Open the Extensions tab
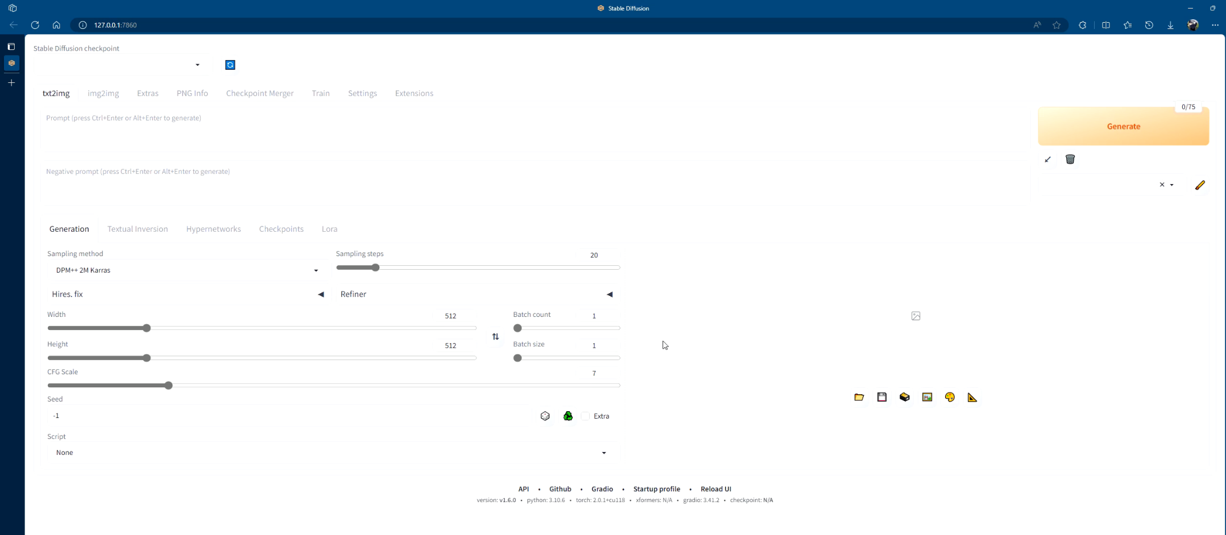1226x535 pixels. [414, 93]
